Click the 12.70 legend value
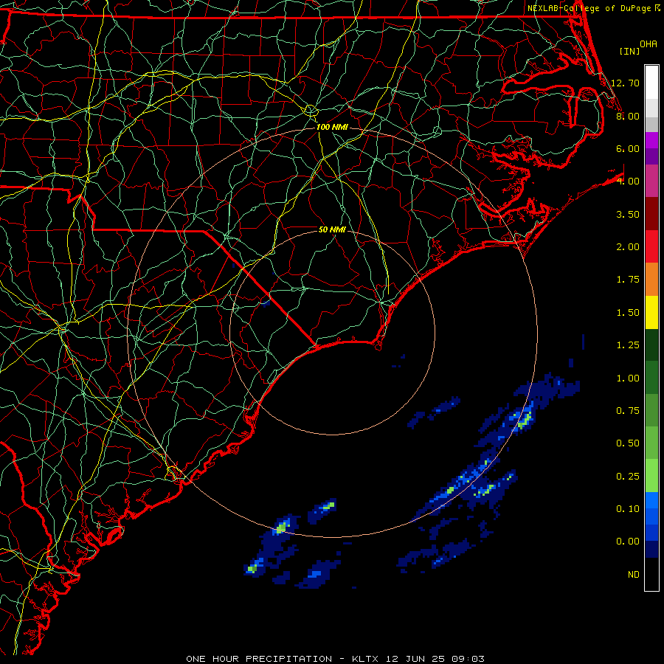This screenshot has height=664, width=664. click(625, 83)
